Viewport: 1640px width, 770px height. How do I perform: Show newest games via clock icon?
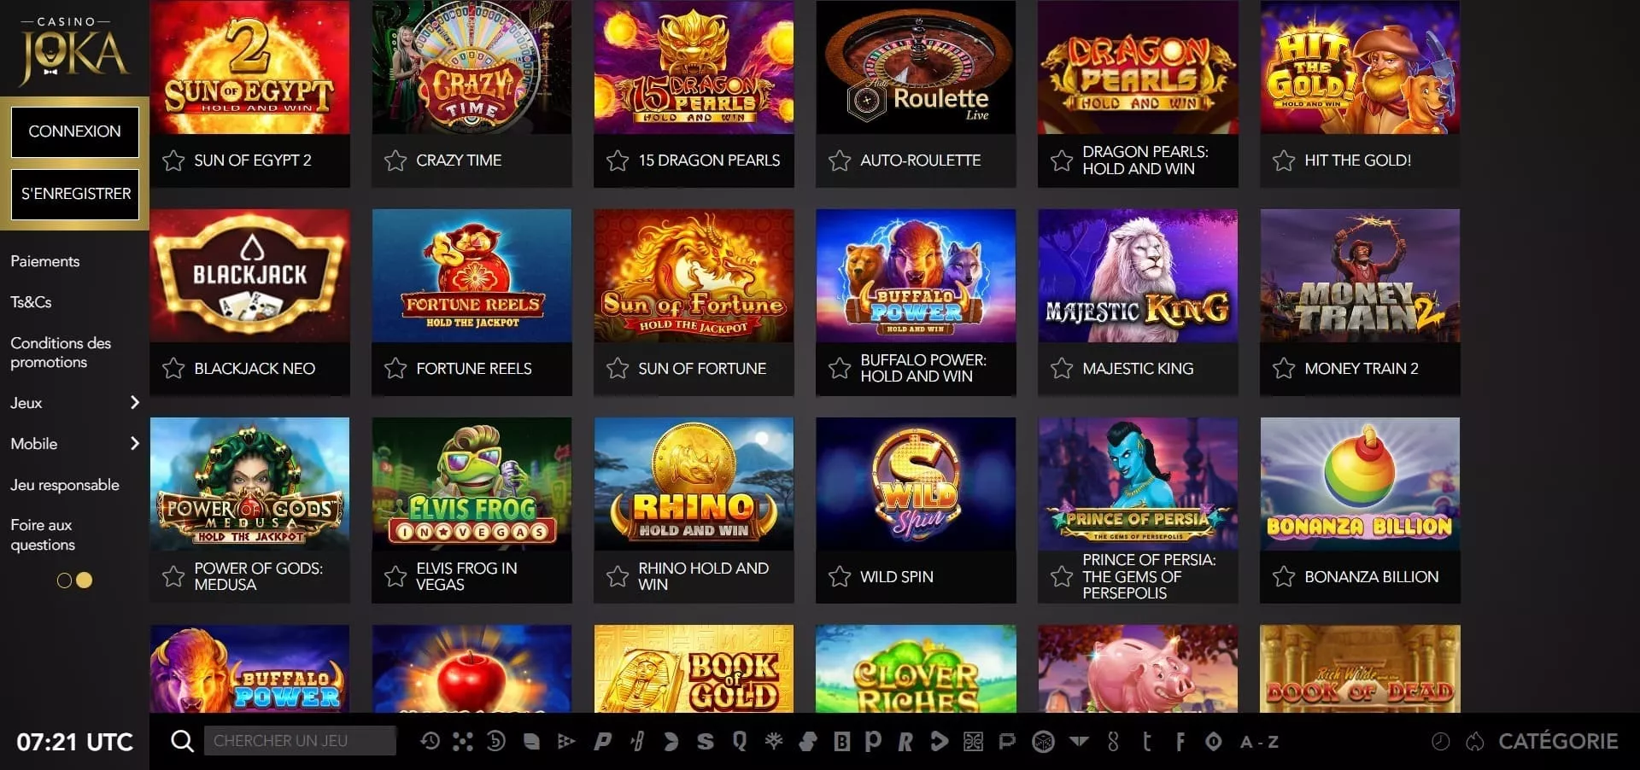coord(1441,742)
